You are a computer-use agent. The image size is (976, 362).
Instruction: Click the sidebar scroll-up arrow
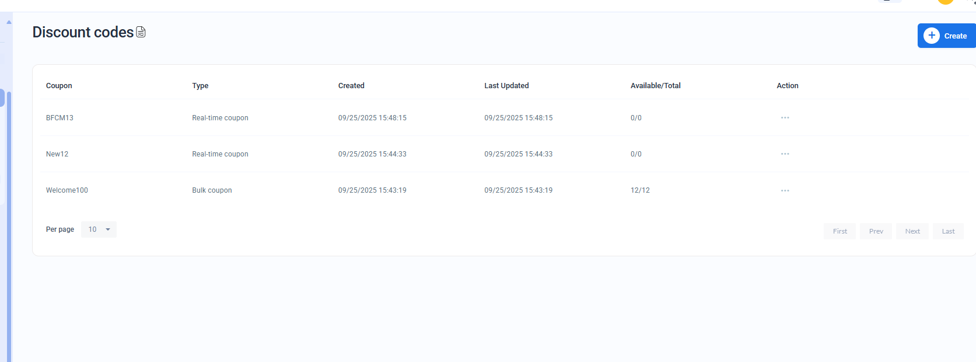(9, 22)
